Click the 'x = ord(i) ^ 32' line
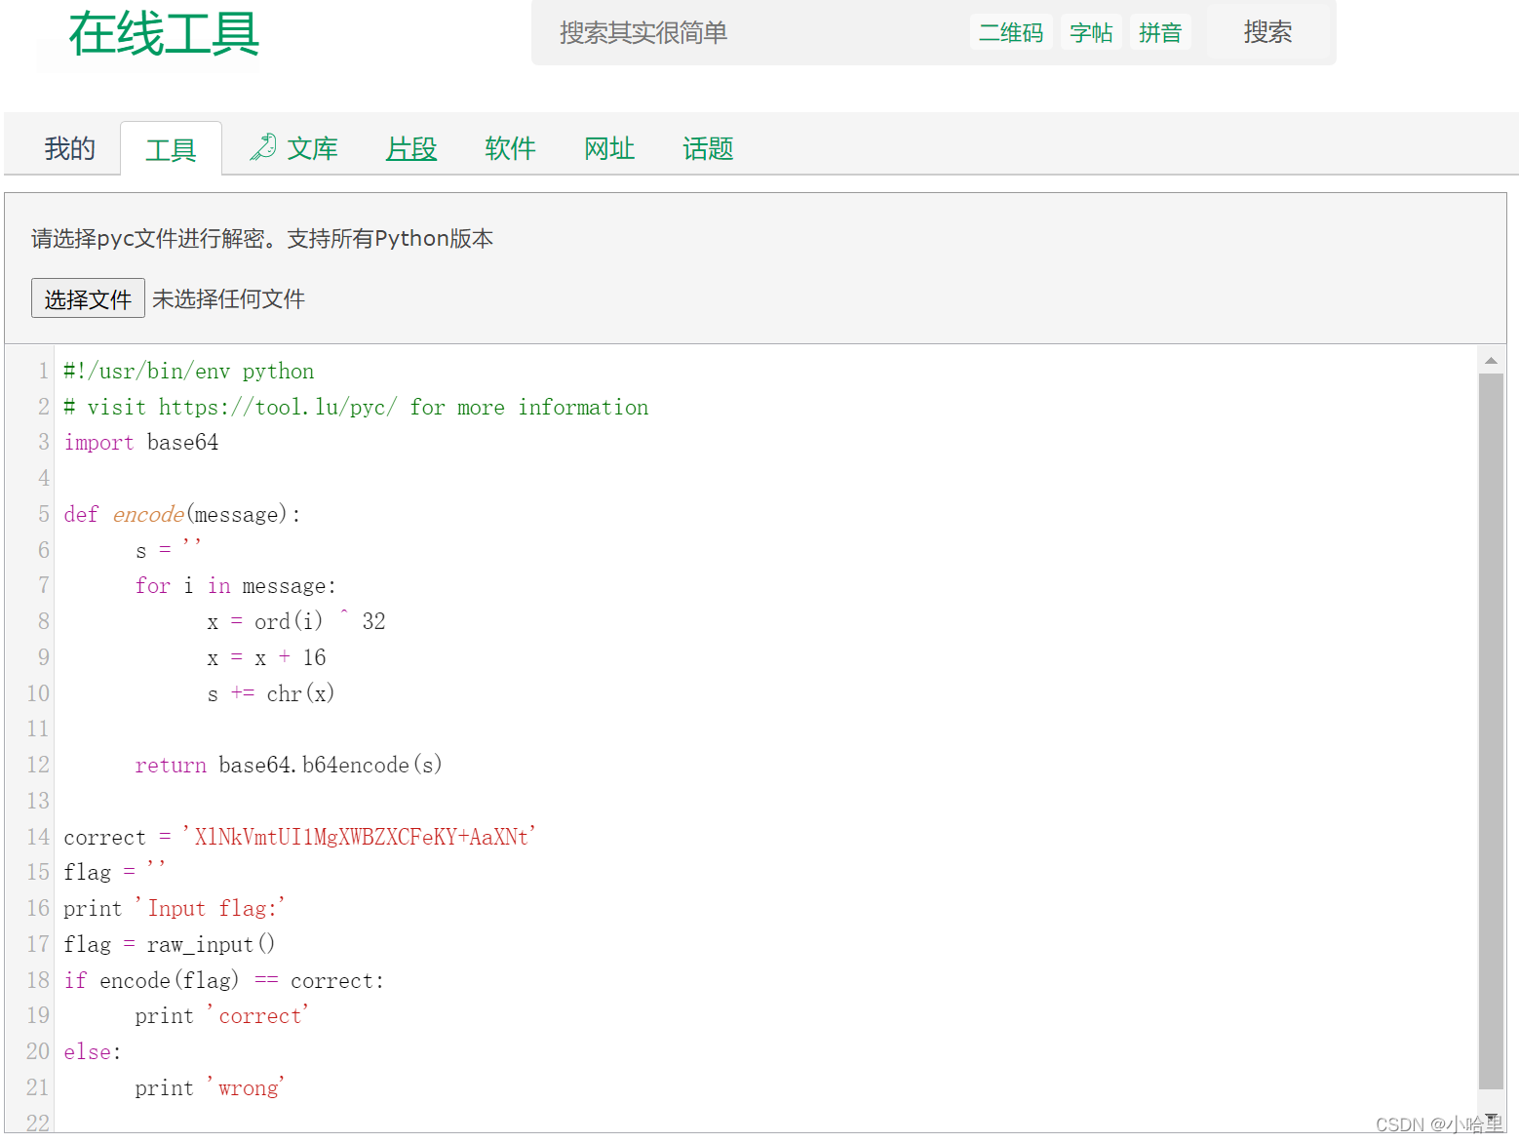This screenshot has width=1519, height=1143. click(296, 622)
